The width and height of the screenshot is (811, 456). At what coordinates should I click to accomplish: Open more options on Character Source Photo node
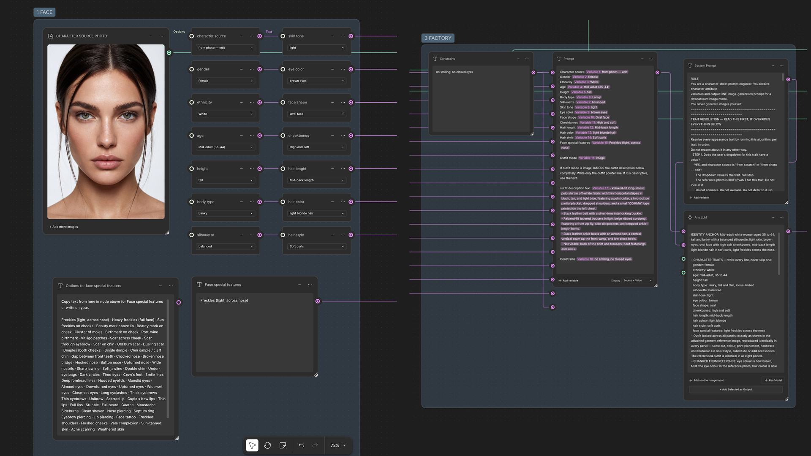pyautogui.click(x=161, y=36)
